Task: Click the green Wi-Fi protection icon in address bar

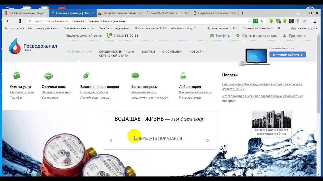Action: click(255, 21)
